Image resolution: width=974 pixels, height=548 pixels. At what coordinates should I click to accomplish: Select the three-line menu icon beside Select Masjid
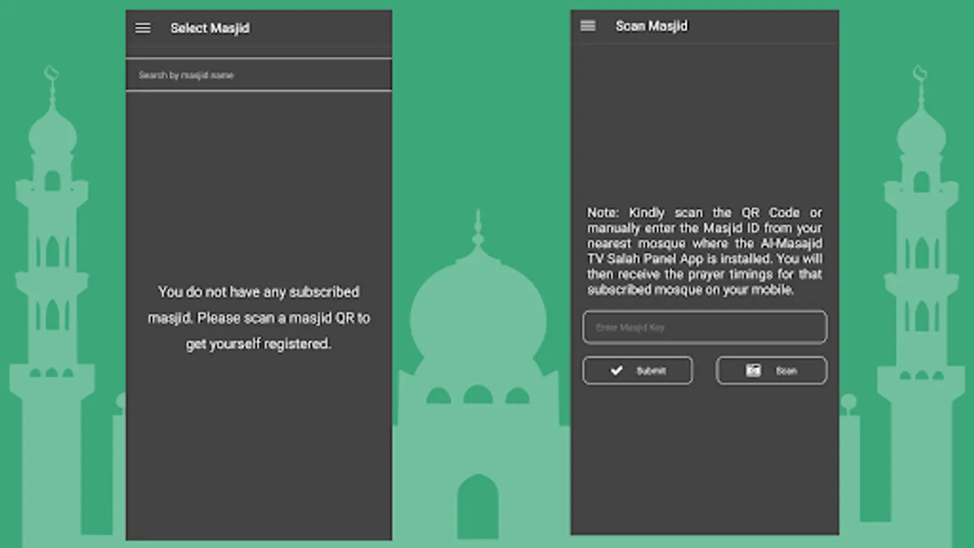pyautogui.click(x=142, y=28)
